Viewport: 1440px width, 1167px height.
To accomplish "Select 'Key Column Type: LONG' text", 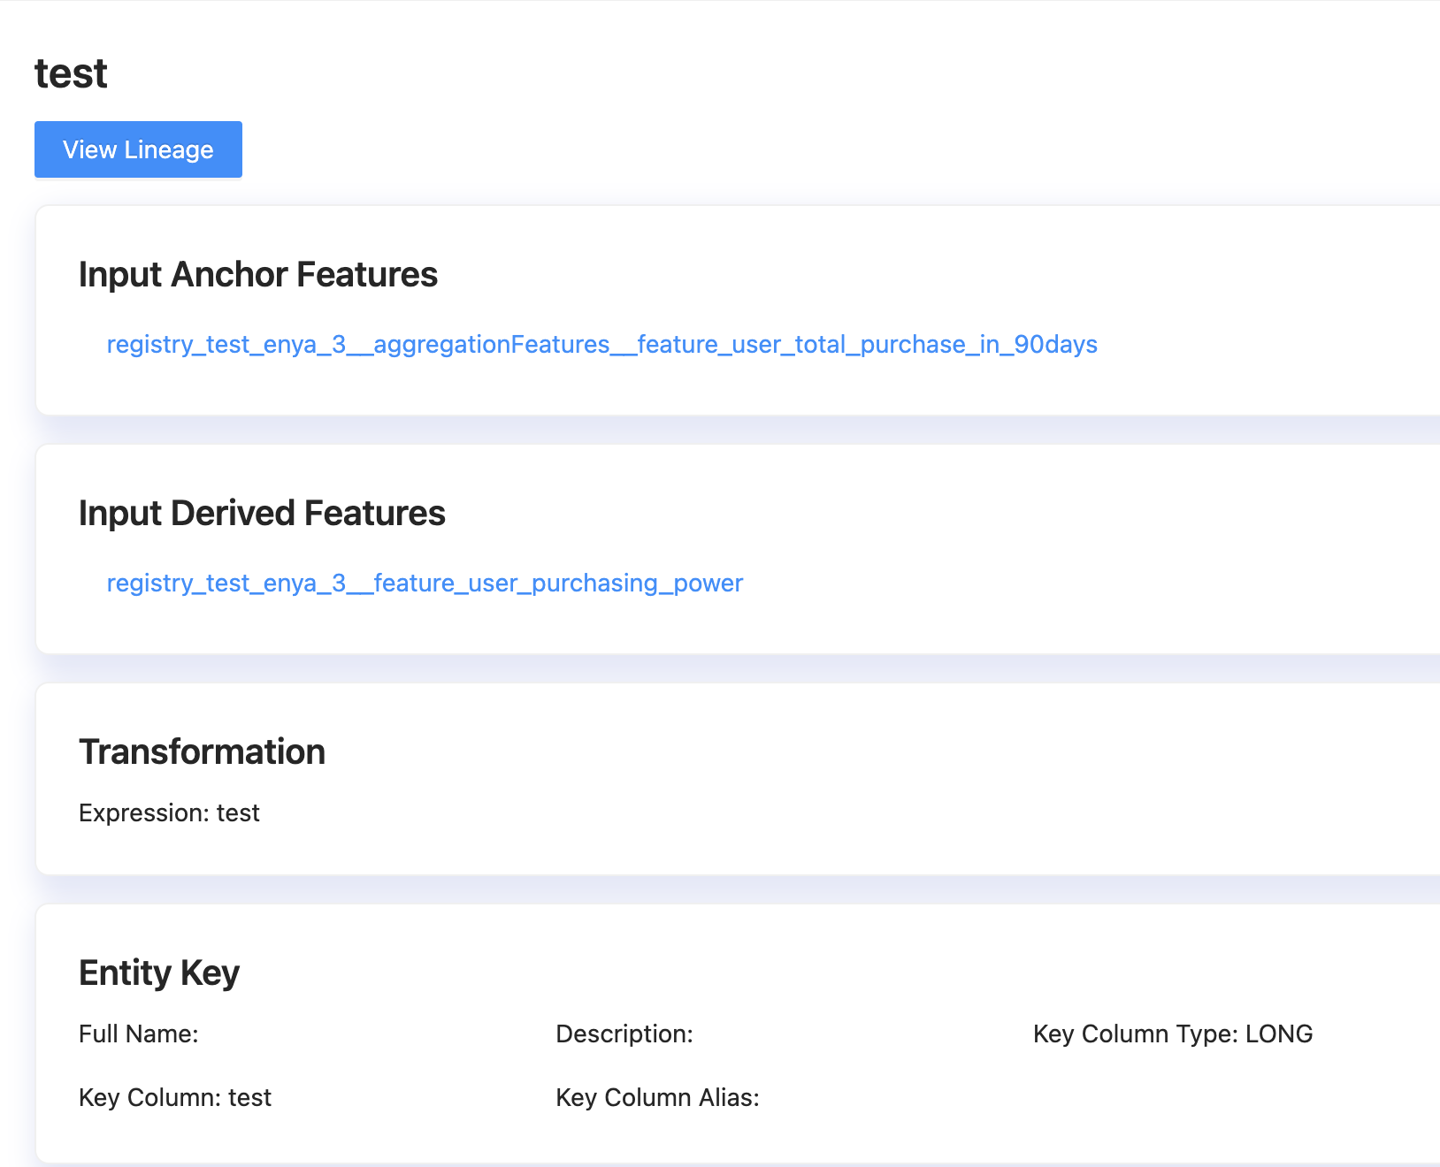I will [1173, 1034].
